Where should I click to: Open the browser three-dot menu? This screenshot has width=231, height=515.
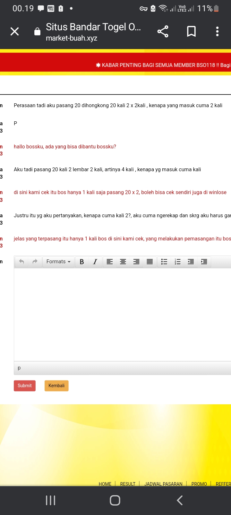(217, 32)
